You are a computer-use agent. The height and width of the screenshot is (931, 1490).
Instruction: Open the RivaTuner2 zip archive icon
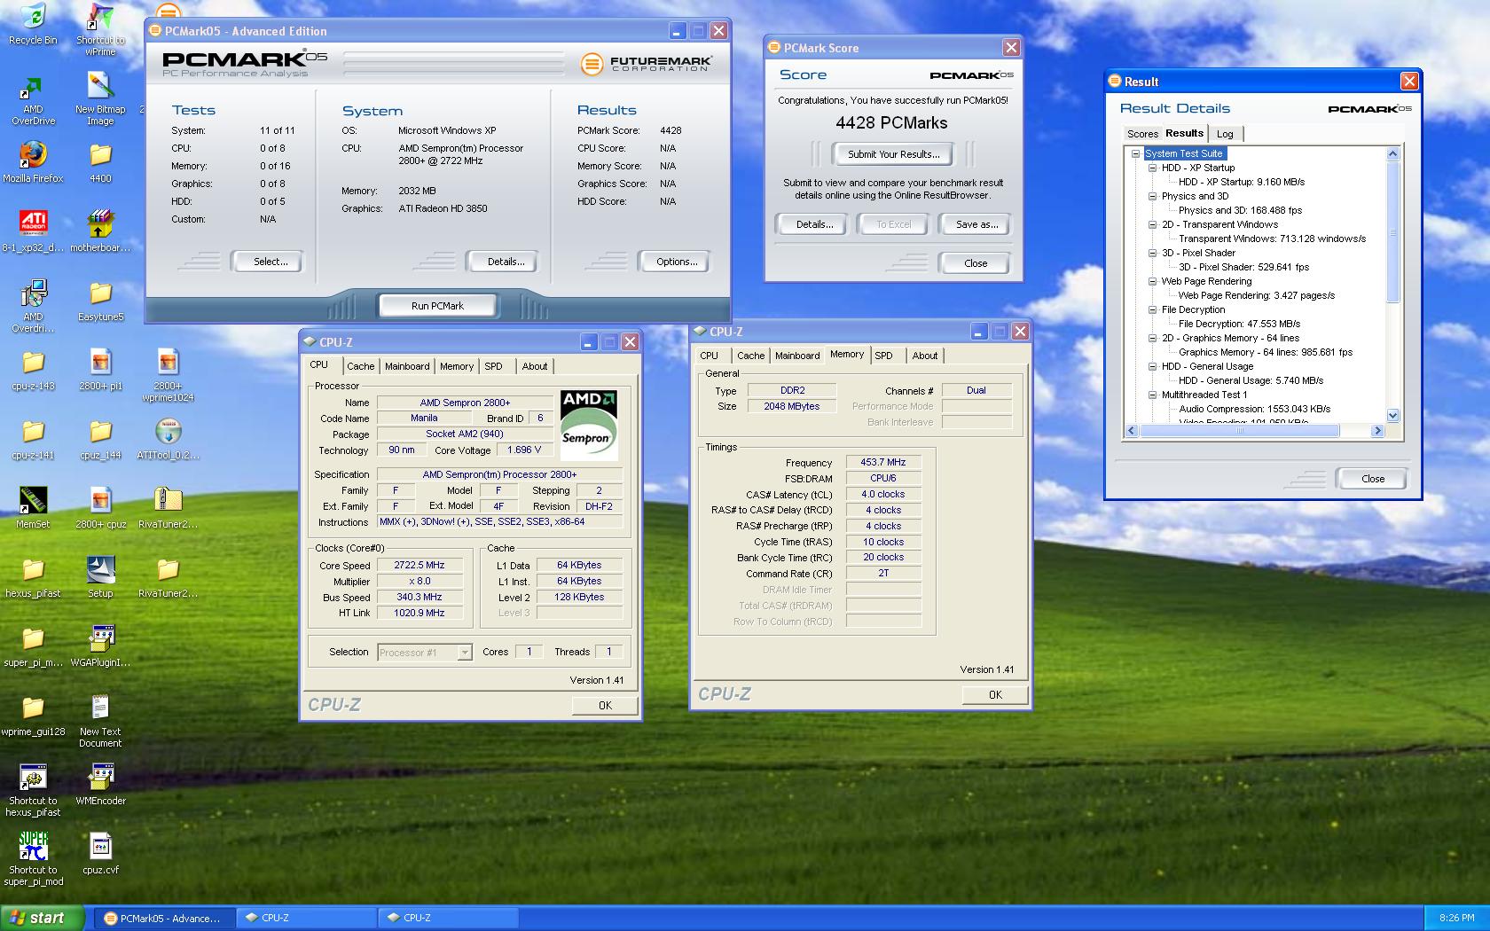pyautogui.click(x=168, y=508)
